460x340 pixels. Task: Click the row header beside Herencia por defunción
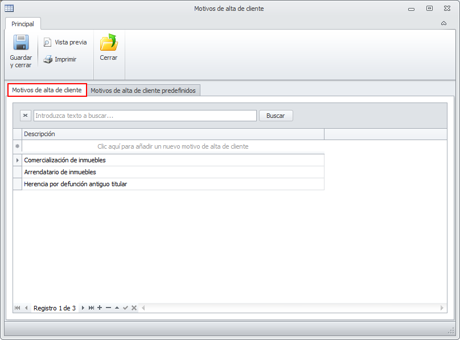[x=17, y=184]
